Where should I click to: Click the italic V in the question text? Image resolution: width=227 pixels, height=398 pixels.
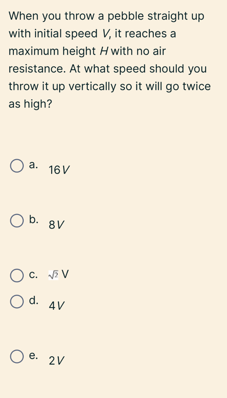point(105,34)
